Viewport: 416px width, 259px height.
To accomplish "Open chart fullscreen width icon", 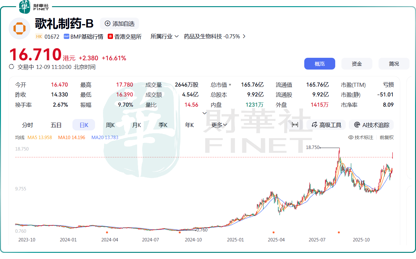I will 295,125.
